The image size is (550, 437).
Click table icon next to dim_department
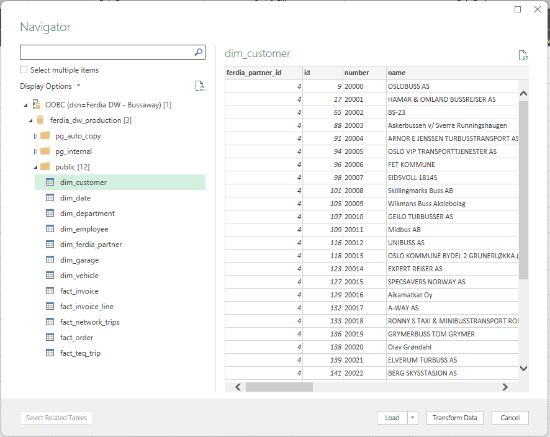(50, 213)
